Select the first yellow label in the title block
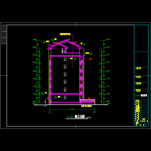This screenshot has height=151, width=151. coord(138,68)
